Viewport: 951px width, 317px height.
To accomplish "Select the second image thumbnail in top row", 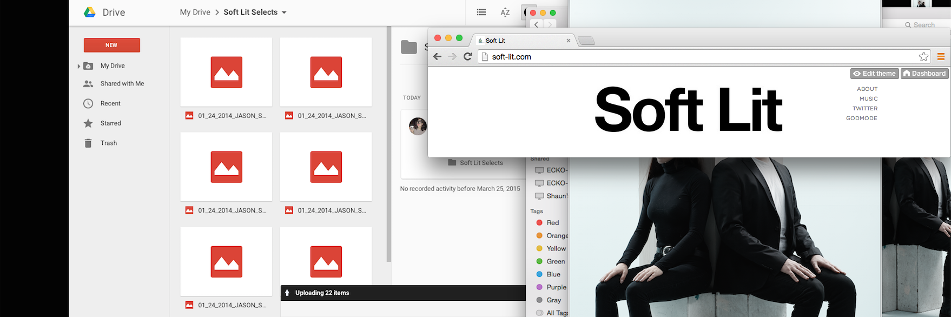I will (326, 72).
